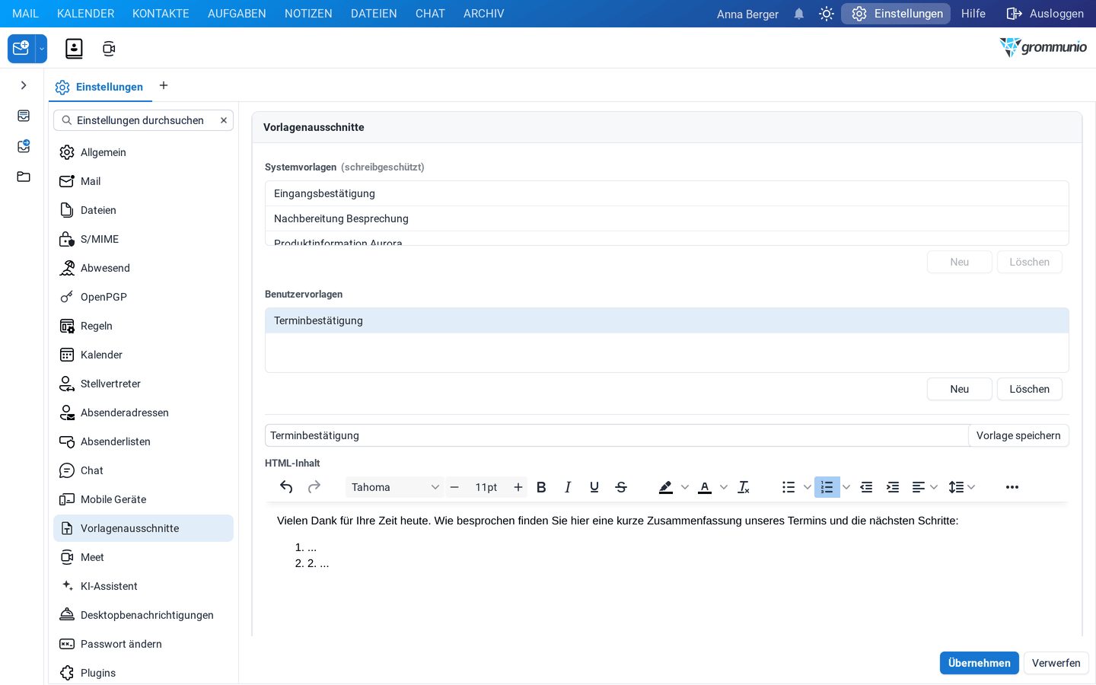
Task: Open the notifications bell
Action: (x=798, y=14)
